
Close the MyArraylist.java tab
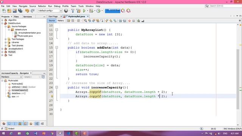click(88, 16)
